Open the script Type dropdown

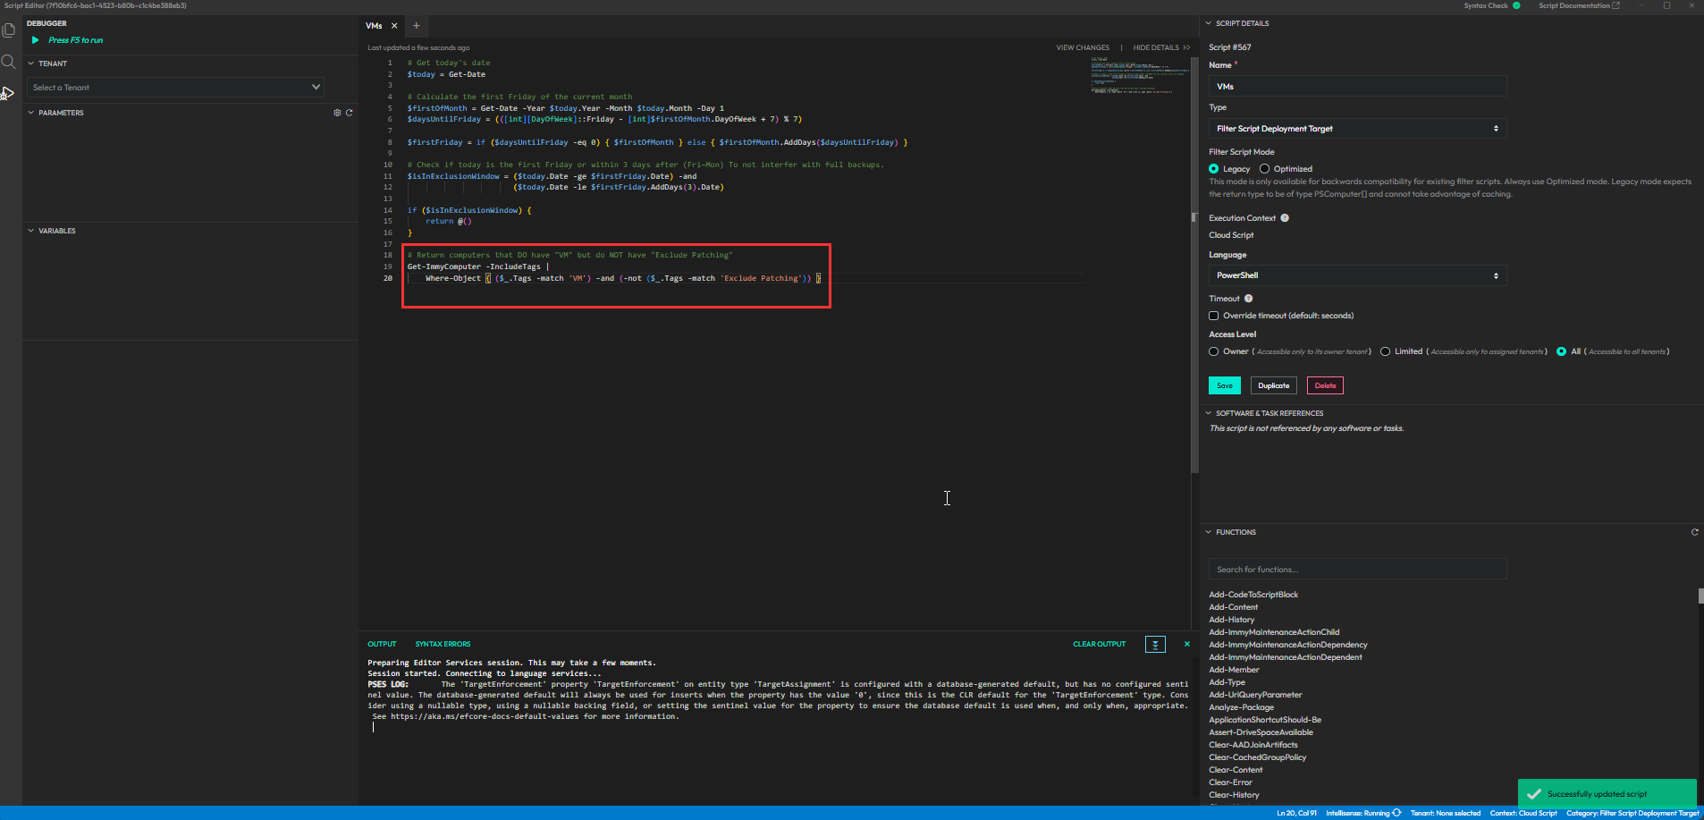(1356, 129)
